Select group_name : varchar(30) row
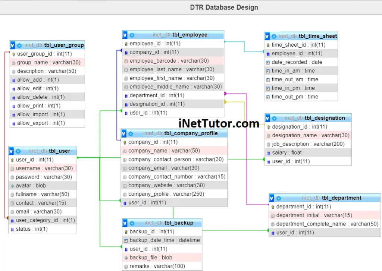 pyautogui.click(x=47, y=63)
